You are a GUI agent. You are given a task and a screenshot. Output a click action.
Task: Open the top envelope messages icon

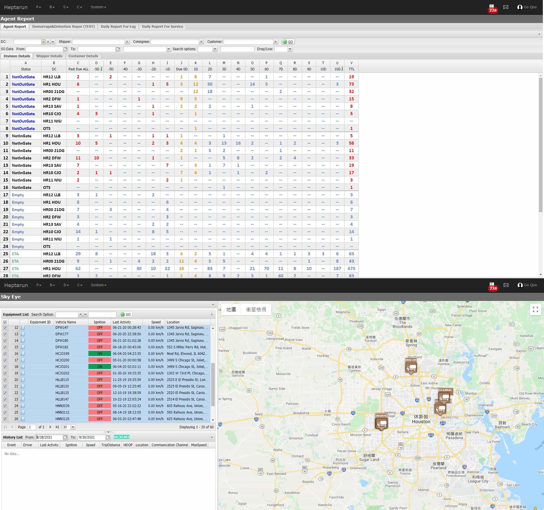pyautogui.click(x=506, y=7)
